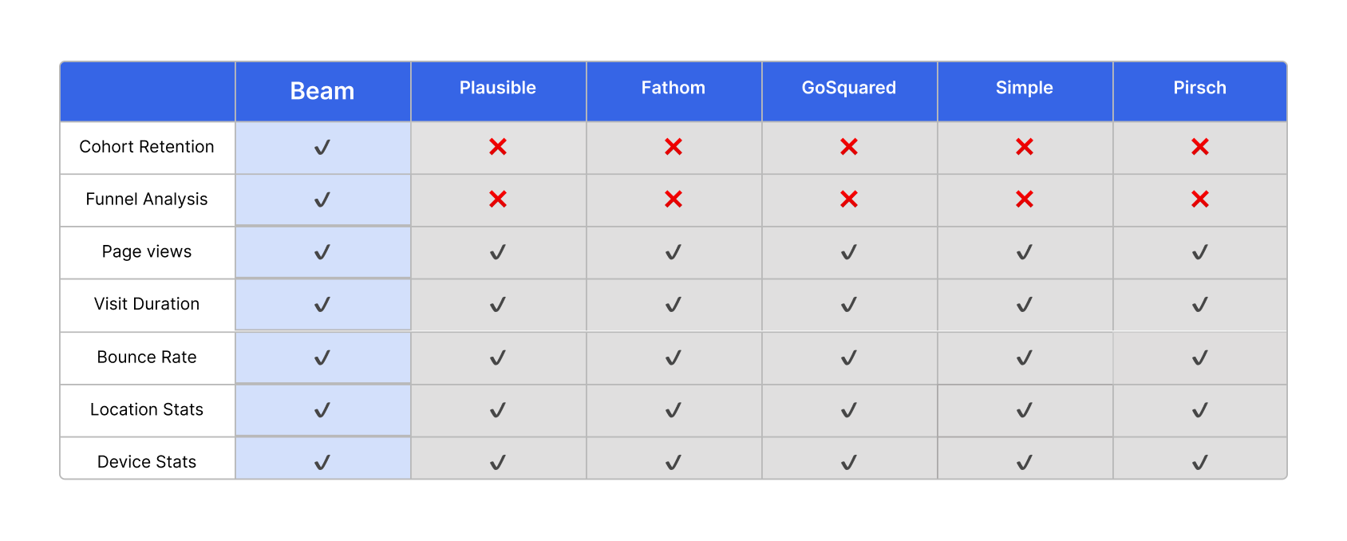Click the Funnel Analysis row label
Image resolution: width=1347 pixels, height=541 pixels.
(x=147, y=199)
